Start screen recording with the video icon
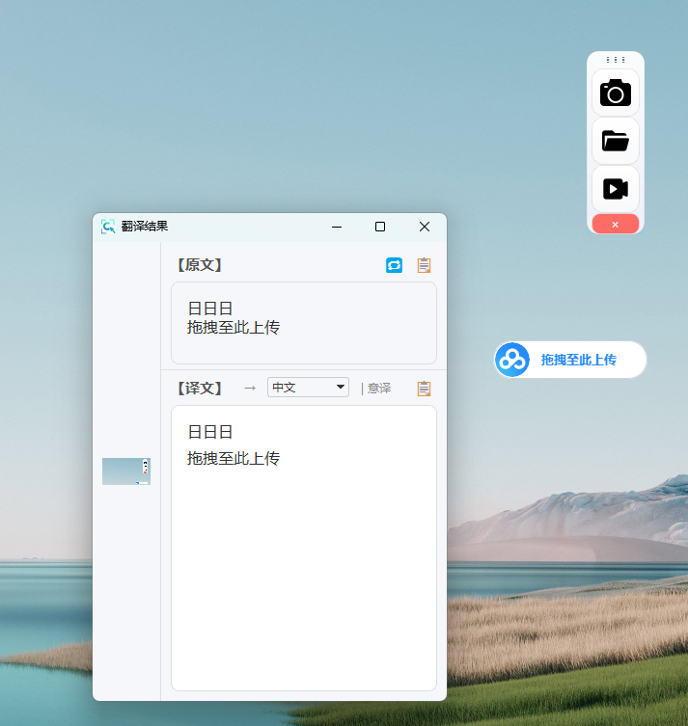The width and height of the screenshot is (688, 726). (616, 189)
